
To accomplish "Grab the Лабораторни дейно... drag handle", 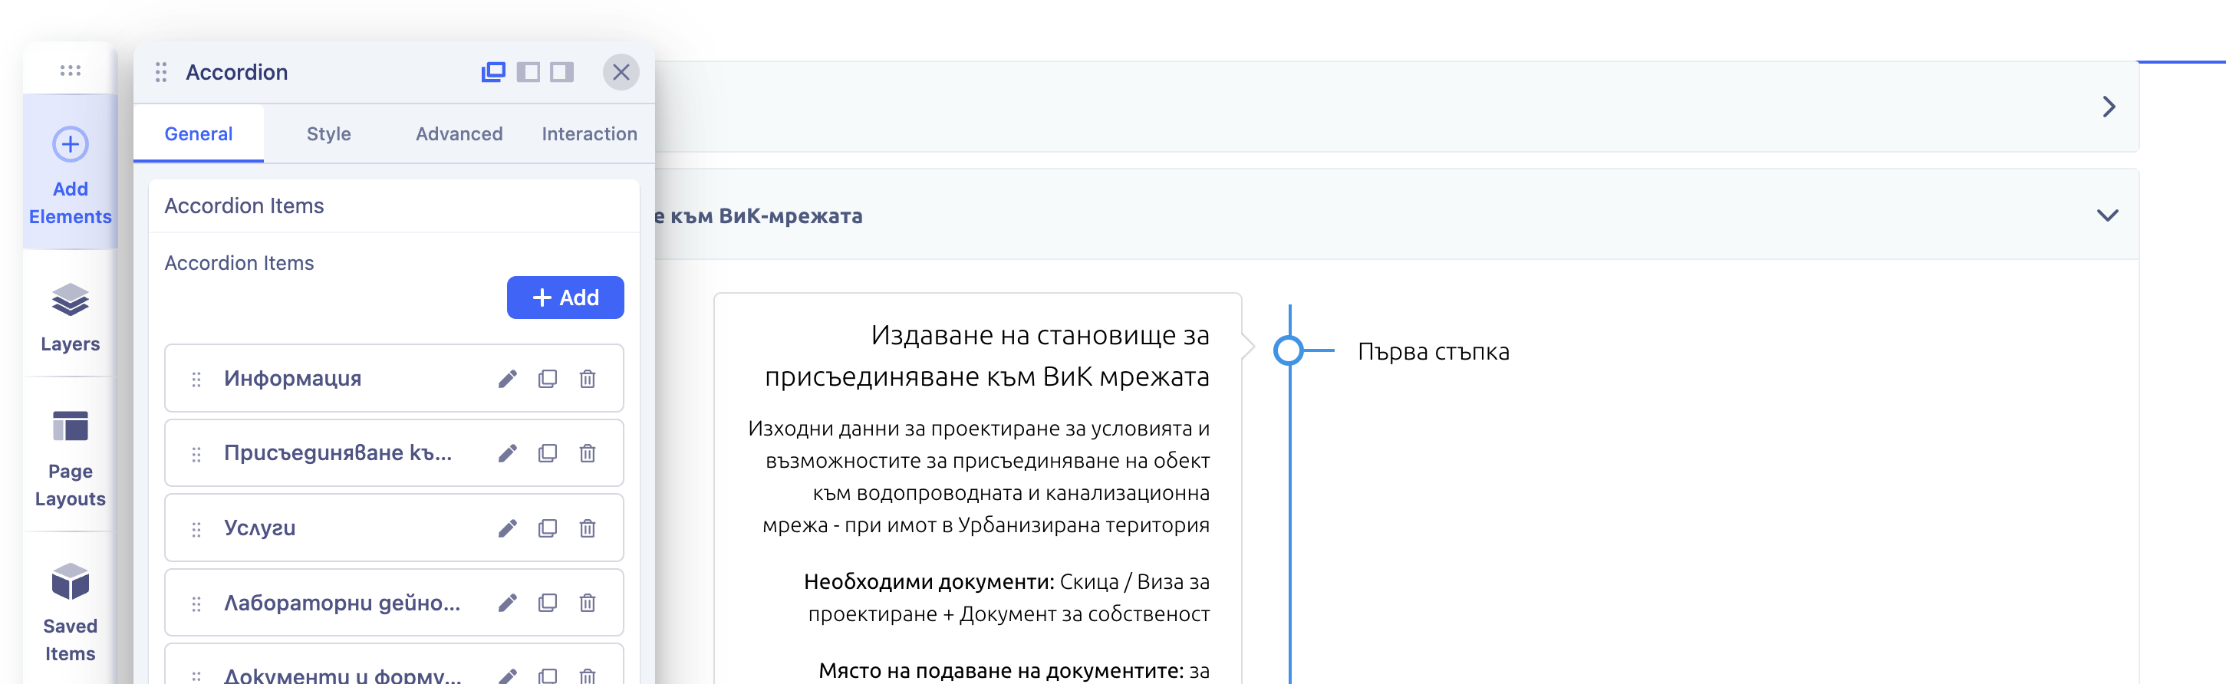I will tap(196, 603).
